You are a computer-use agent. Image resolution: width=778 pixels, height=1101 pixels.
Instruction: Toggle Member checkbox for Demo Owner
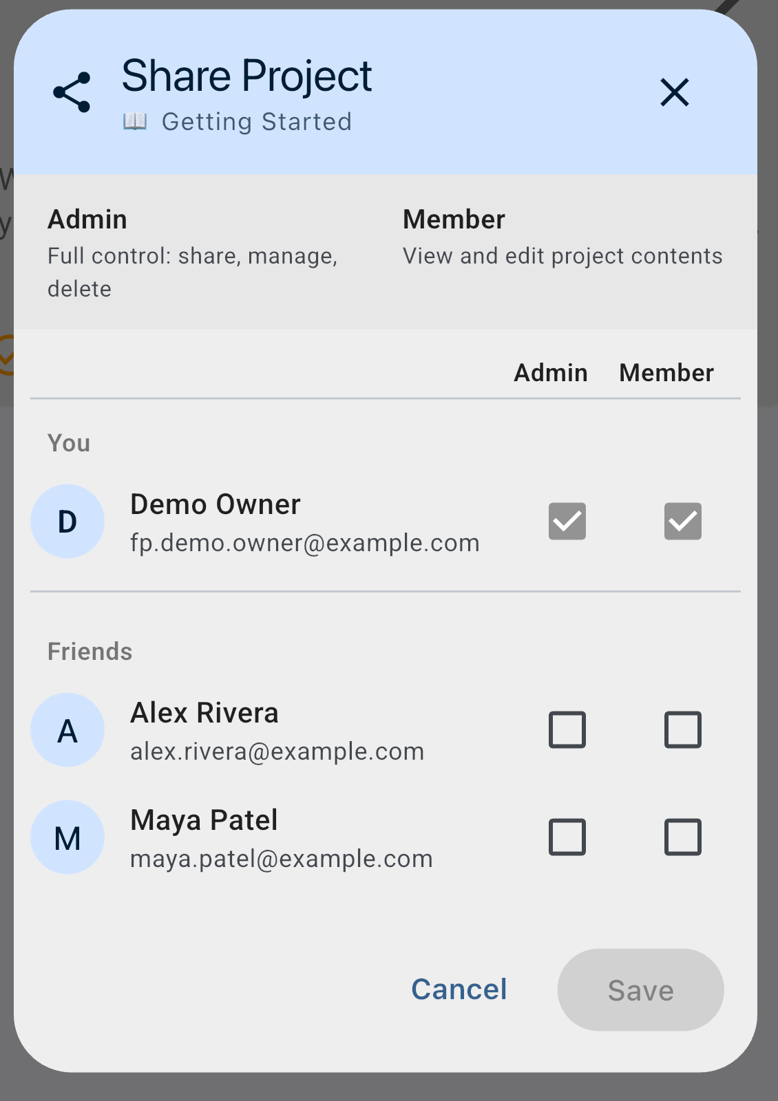(x=683, y=521)
